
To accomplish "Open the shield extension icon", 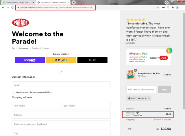I will tap(168, 8).
